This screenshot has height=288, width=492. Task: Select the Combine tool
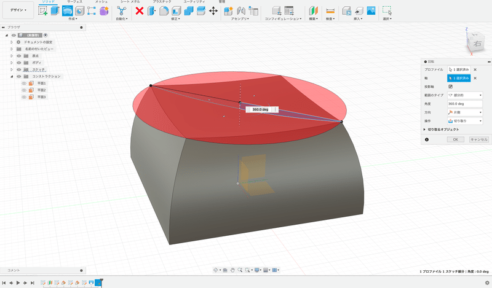pyautogui.click(x=189, y=10)
